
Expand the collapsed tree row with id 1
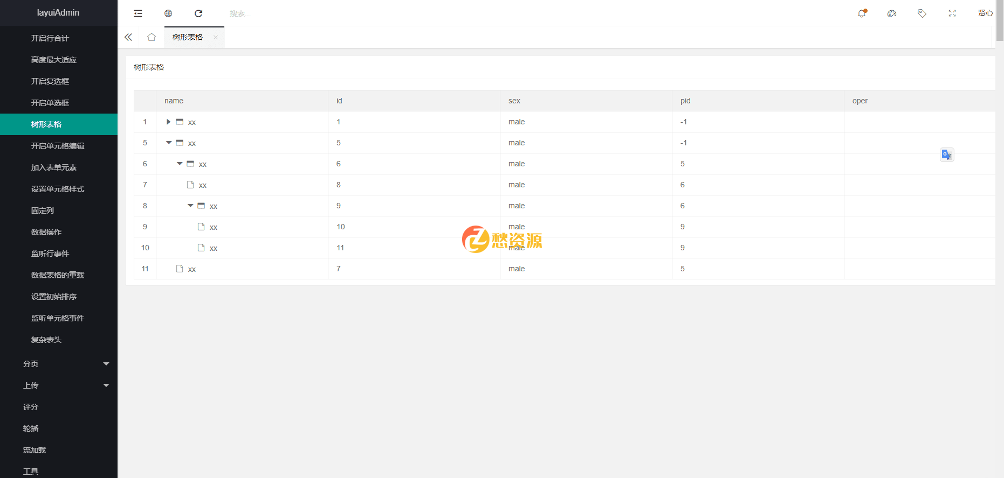click(x=168, y=122)
